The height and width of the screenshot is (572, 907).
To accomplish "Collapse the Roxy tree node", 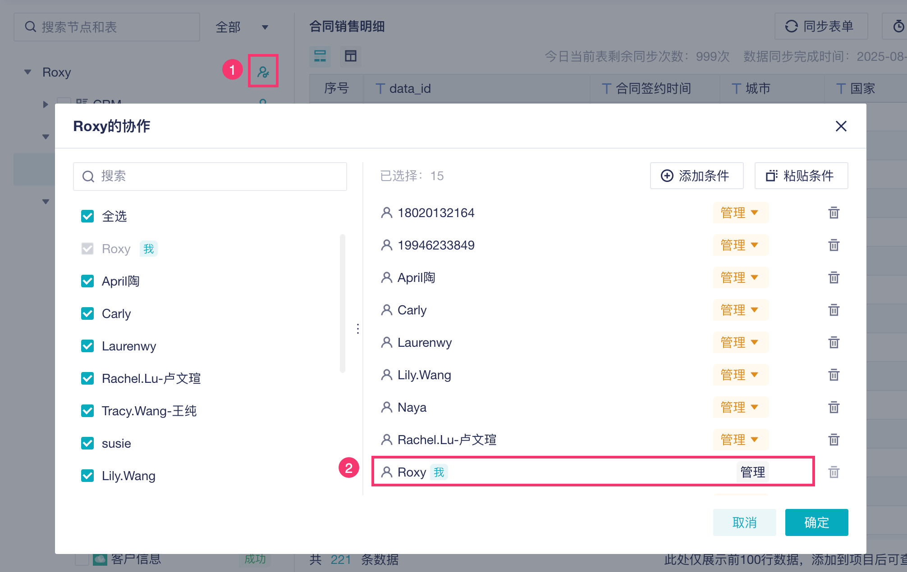I will [28, 72].
